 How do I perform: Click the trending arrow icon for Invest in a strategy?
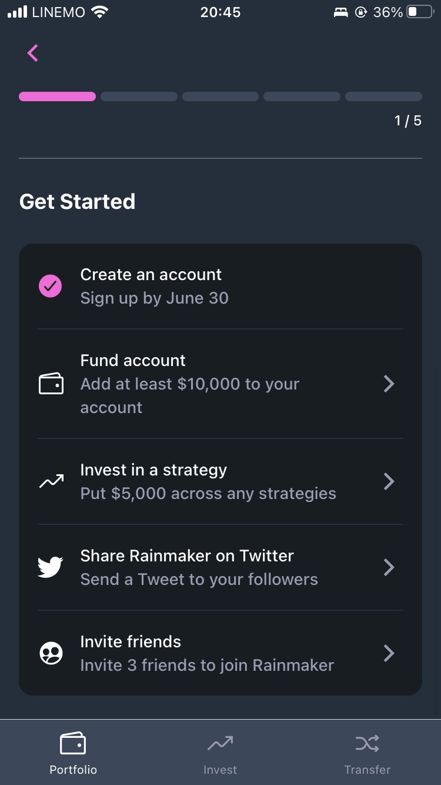pos(51,482)
